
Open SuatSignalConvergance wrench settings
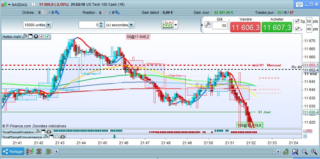(x=46, y=137)
